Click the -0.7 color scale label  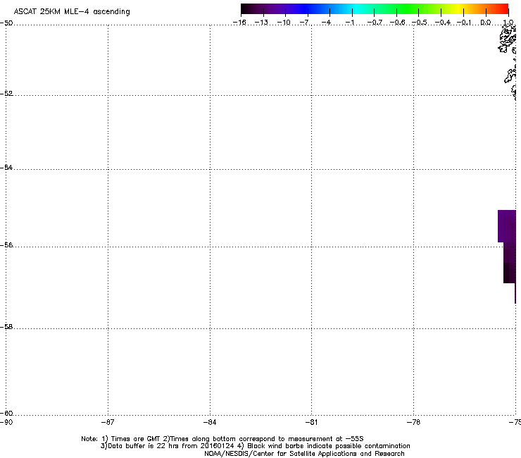pos(375,23)
